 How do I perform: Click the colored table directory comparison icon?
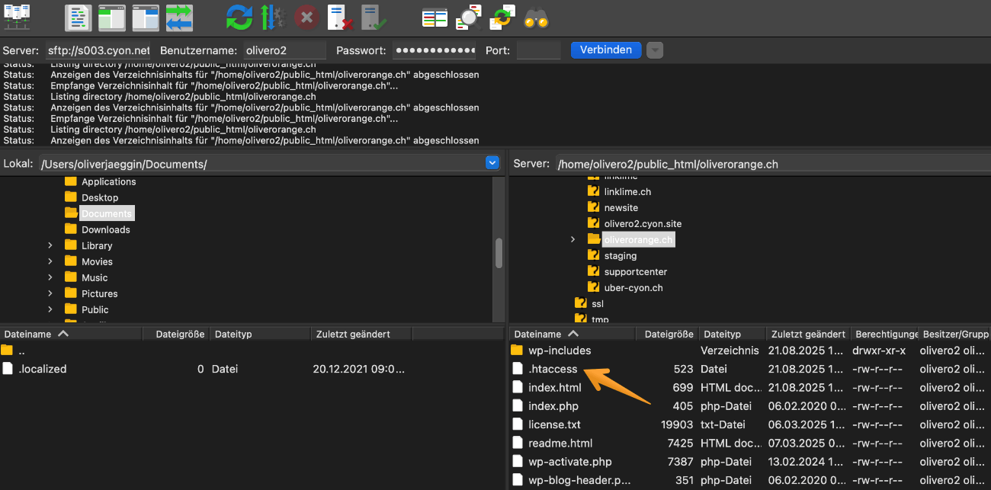pyautogui.click(x=435, y=18)
